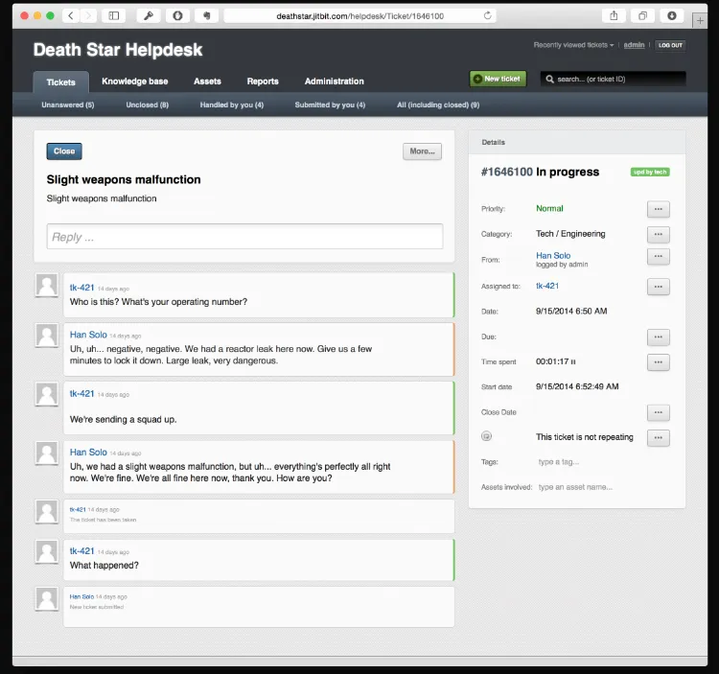Show All (including closed) (9) tickets

tap(438, 105)
